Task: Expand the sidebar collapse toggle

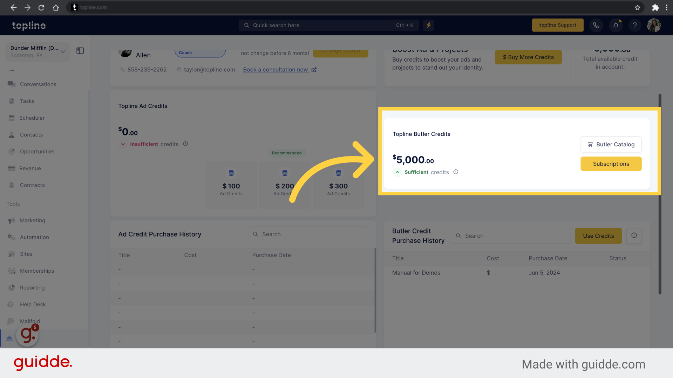Action: (80, 51)
